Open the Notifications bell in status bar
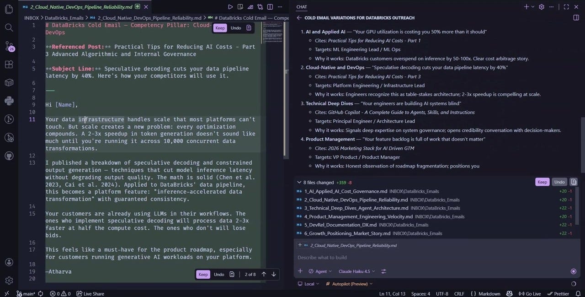This screenshot has height=297, width=585. [577, 294]
